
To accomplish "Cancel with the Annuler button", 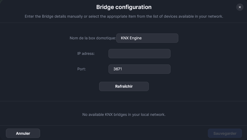I will tap(23, 133).
